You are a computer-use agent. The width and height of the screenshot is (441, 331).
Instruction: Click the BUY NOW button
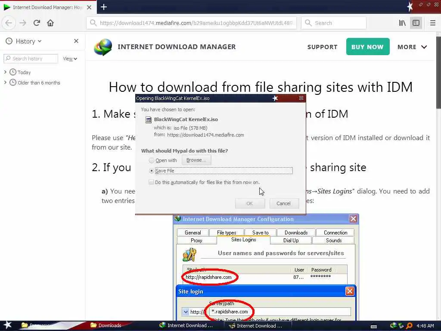pyautogui.click(x=368, y=47)
